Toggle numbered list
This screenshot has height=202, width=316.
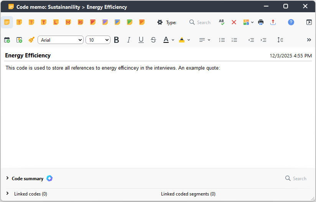(x=234, y=40)
